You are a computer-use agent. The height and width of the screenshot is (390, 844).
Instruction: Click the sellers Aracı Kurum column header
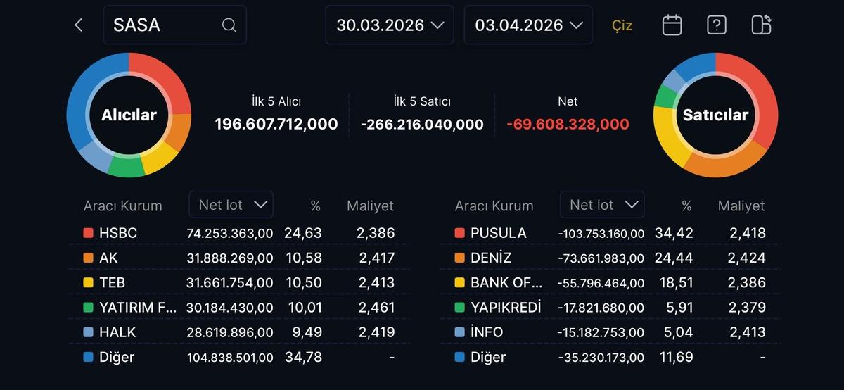click(x=494, y=206)
